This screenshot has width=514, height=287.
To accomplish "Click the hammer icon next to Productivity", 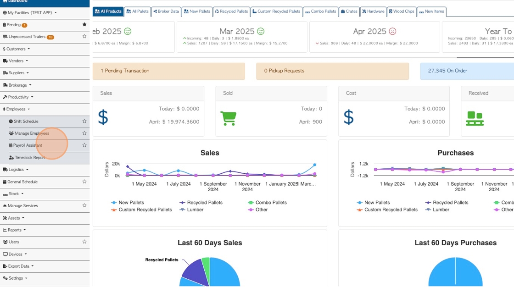I will tap(5, 97).
